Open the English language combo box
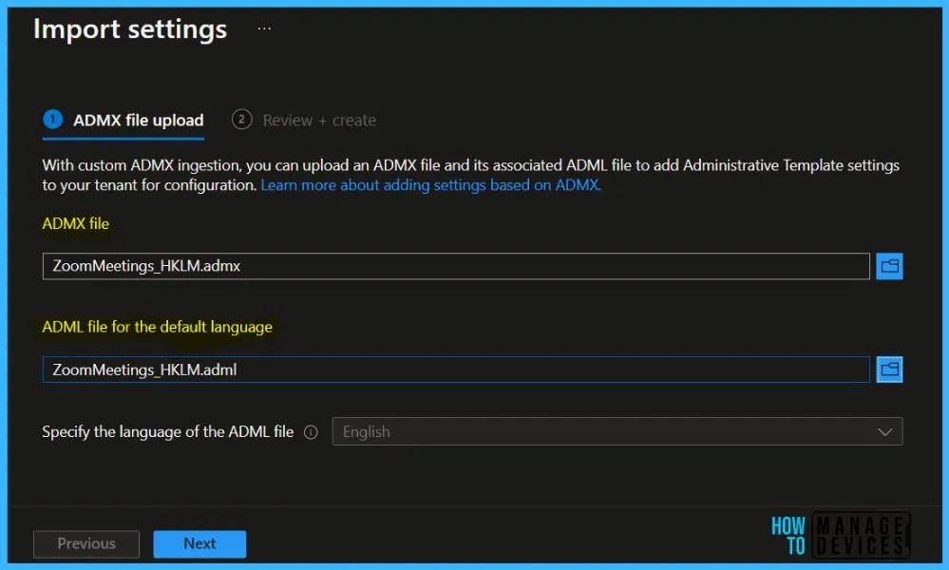 coord(608,432)
